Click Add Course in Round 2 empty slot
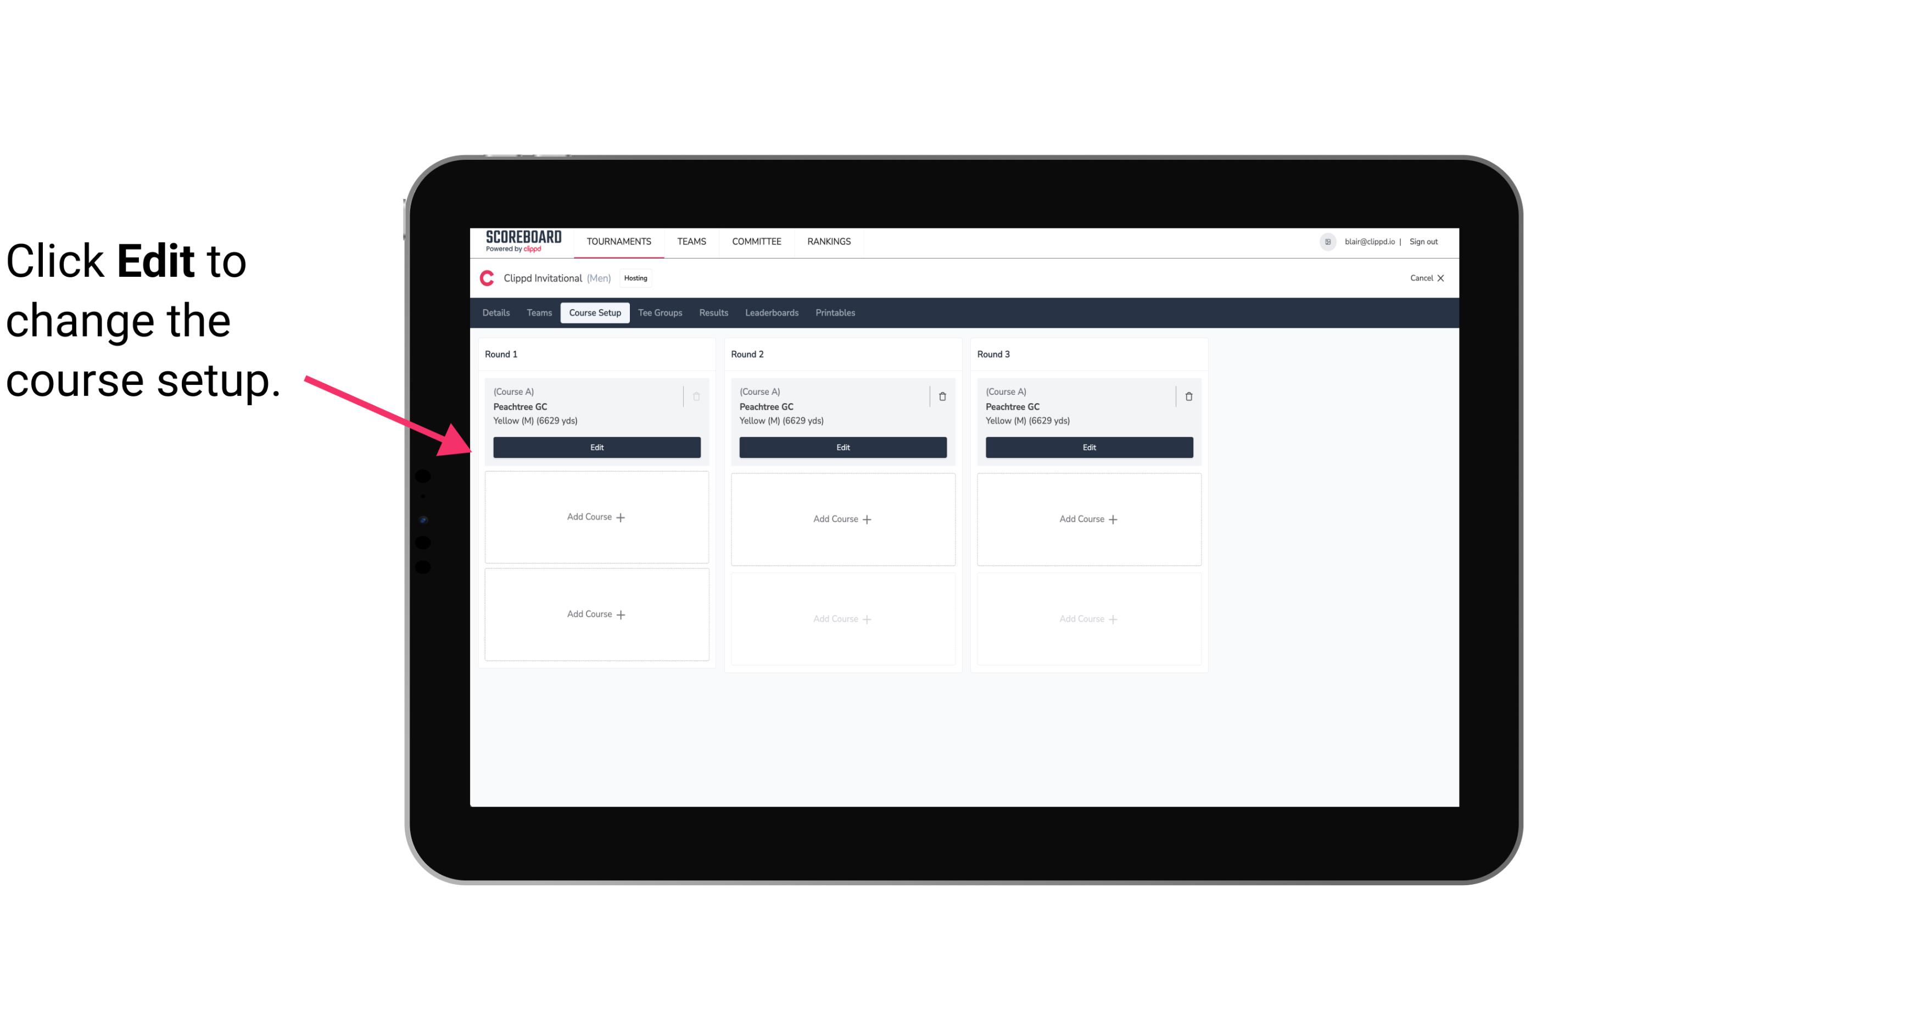 point(842,518)
